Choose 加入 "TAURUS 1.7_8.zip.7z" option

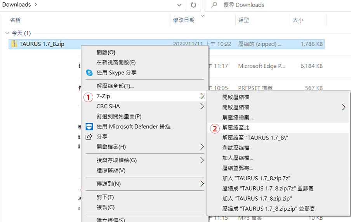point(256,178)
